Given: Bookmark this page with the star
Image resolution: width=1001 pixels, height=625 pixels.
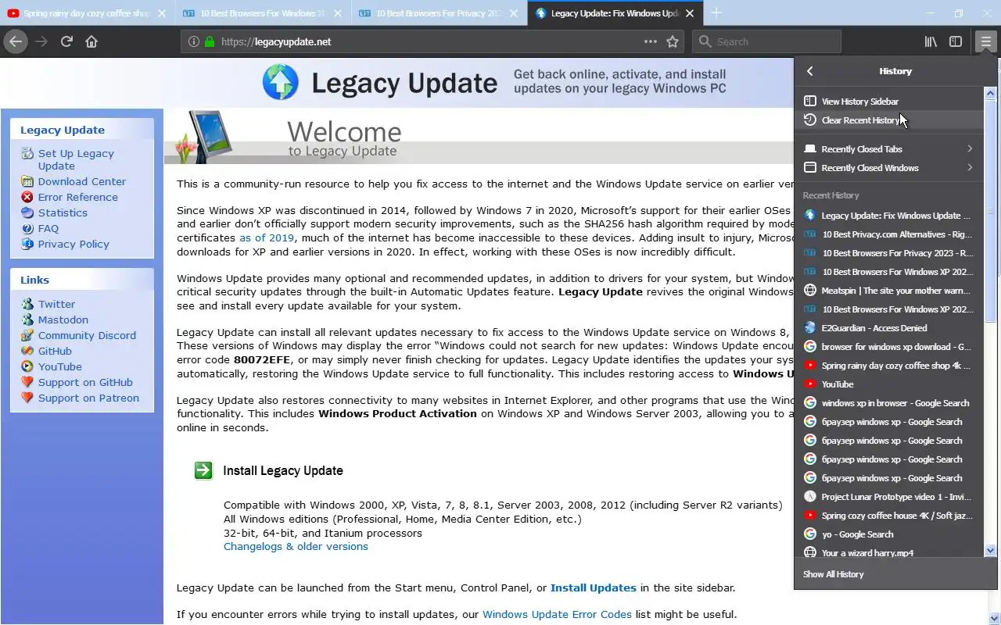Looking at the screenshot, I should tap(673, 41).
